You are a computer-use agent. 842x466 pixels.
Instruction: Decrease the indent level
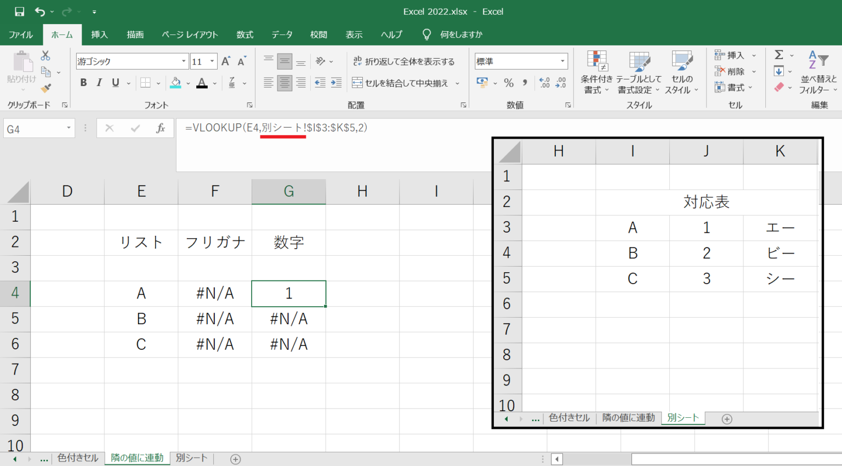click(320, 83)
